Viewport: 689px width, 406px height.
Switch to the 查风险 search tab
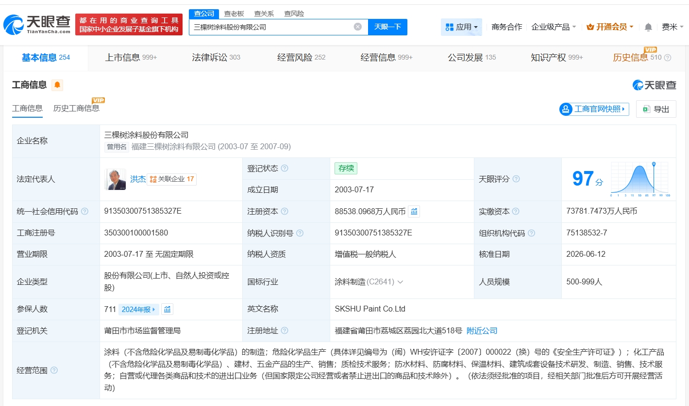pos(294,14)
